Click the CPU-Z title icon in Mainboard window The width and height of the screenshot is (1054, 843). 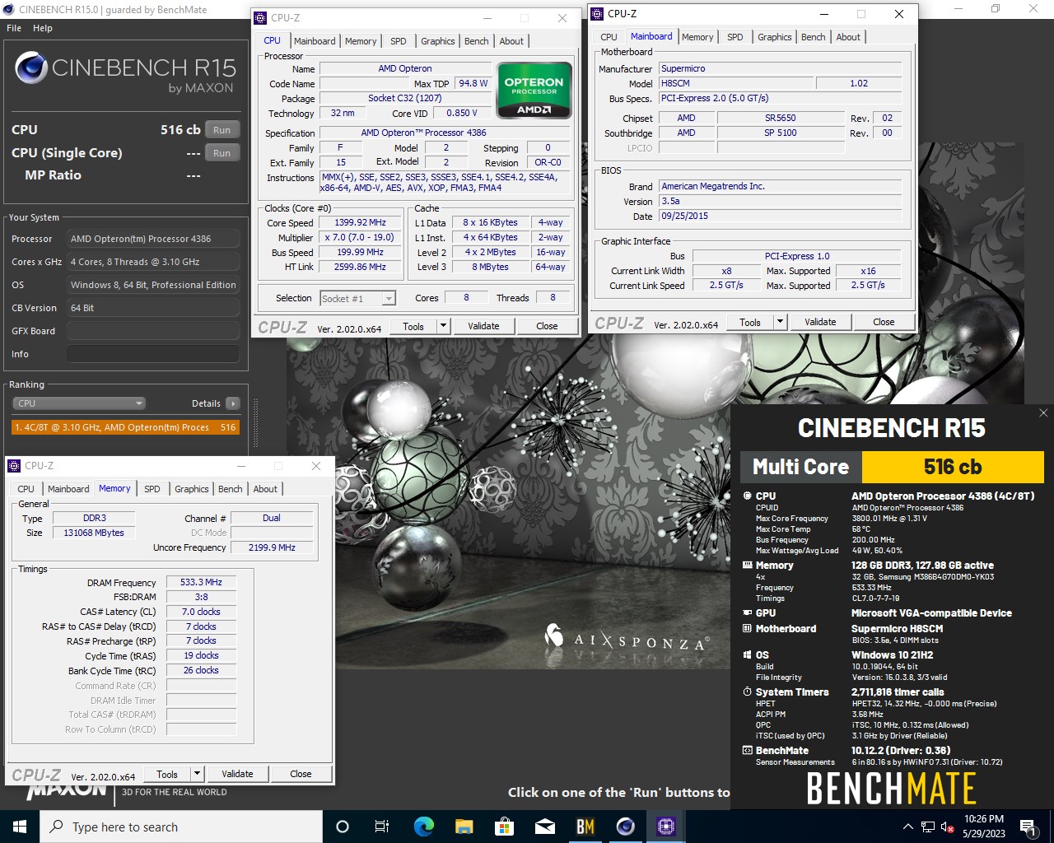tap(598, 14)
